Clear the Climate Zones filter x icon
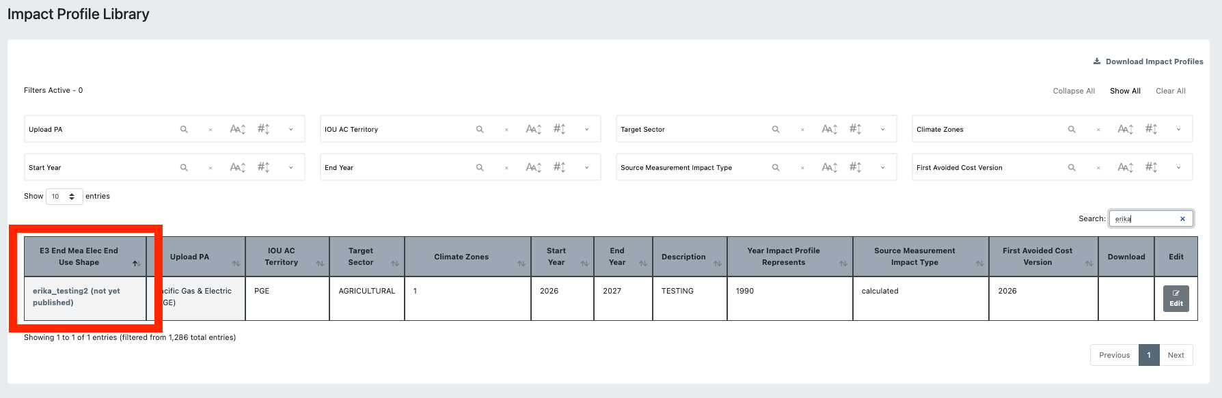 [1098, 130]
